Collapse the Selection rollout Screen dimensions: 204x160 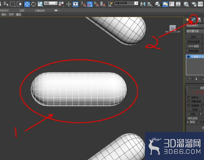pyautogui.click(x=187, y=88)
